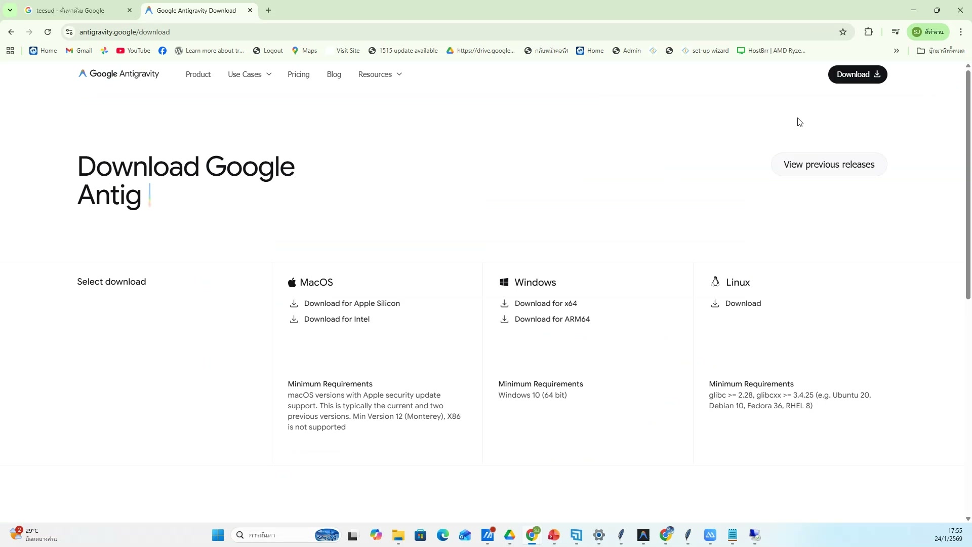Screen dimensions: 972x547
Task: Open YouTube bookmark
Action: [133, 51]
